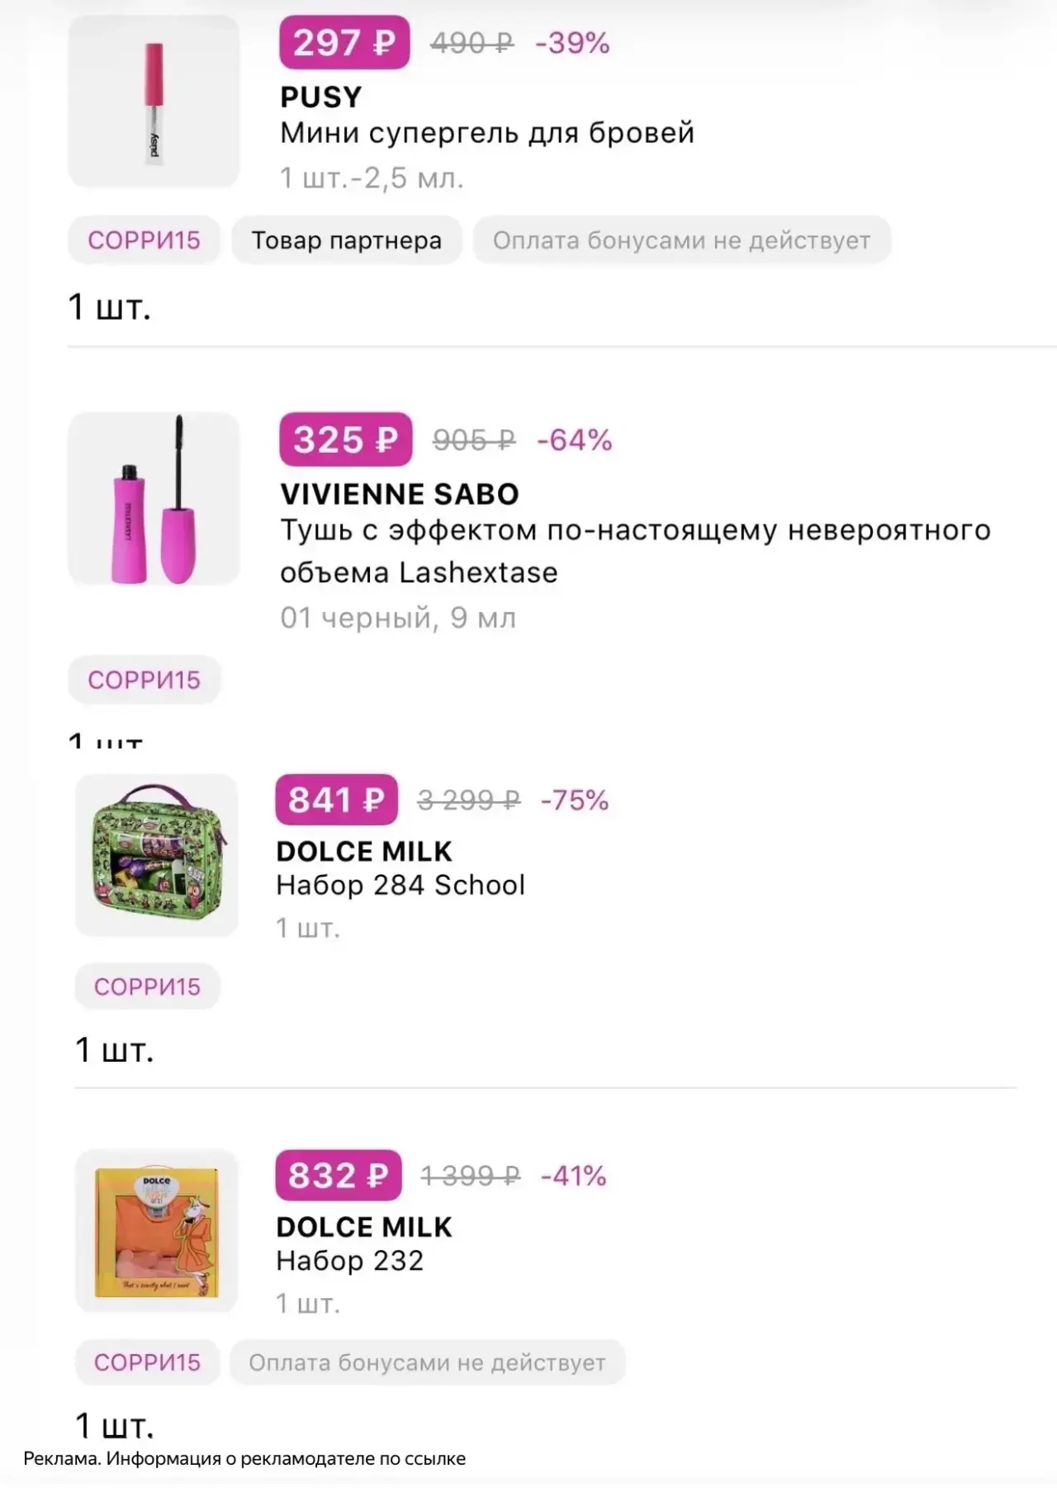
Task: Tap the СОРРИ15 promo tag under PUSY
Action: [145, 240]
